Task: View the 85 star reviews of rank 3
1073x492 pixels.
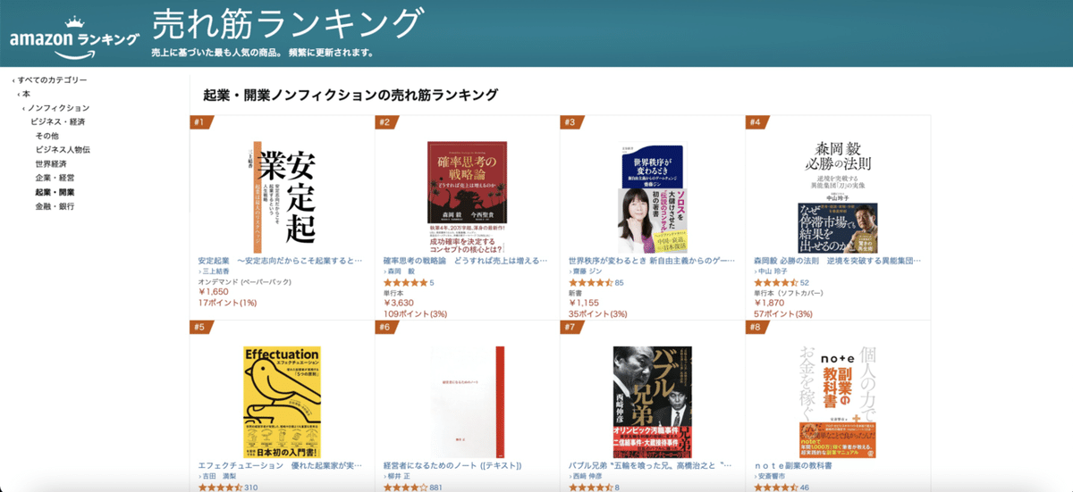Action: click(x=619, y=282)
